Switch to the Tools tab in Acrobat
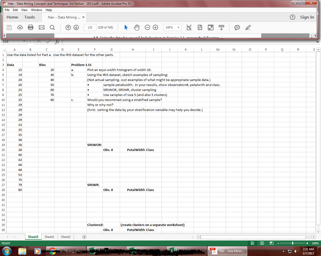Image resolution: width=321 pixels, height=256 pixels. [x=30, y=17]
